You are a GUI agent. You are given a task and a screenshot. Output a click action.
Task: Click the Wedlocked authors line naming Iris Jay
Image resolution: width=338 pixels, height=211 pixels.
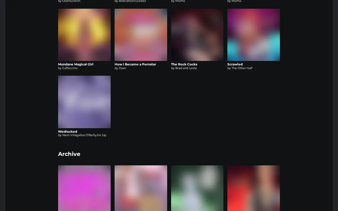(x=82, y=135)
